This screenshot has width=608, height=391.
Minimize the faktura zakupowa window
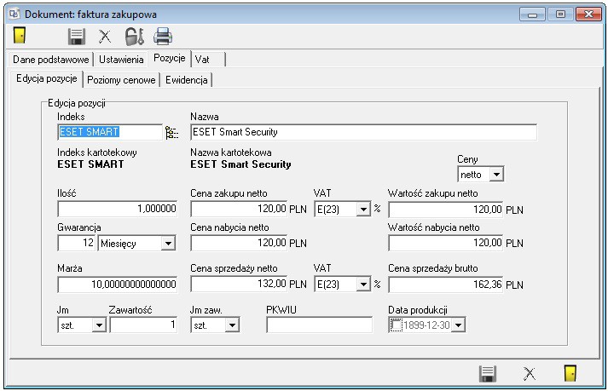click(532, 14)
